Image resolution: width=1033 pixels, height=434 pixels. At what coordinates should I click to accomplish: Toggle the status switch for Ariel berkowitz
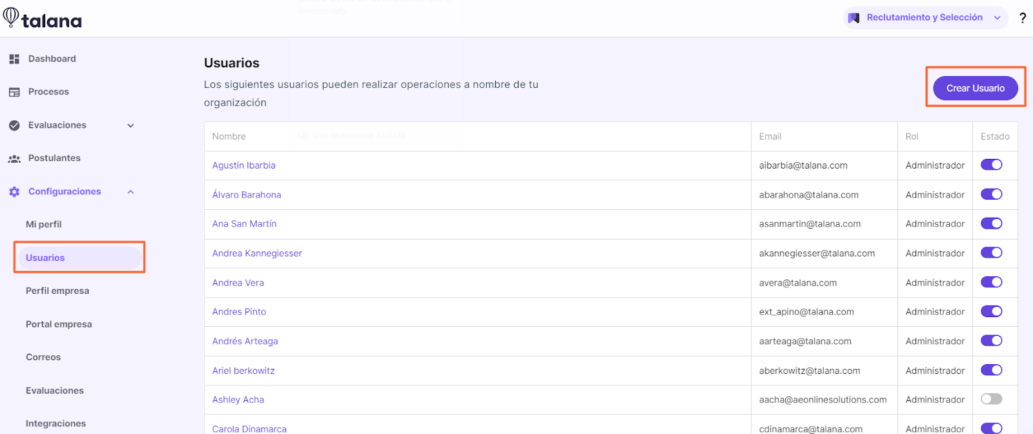[x=991, y=370]
